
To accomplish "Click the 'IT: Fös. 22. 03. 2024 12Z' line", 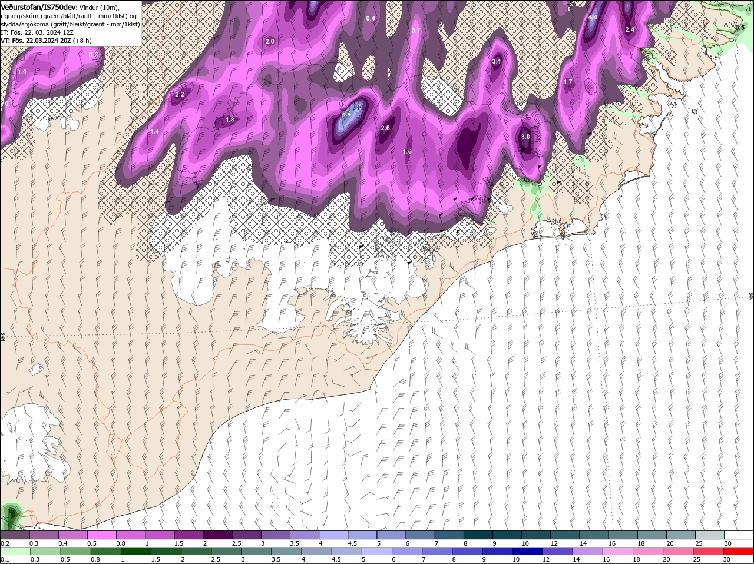I will click(x=37, y=32).
